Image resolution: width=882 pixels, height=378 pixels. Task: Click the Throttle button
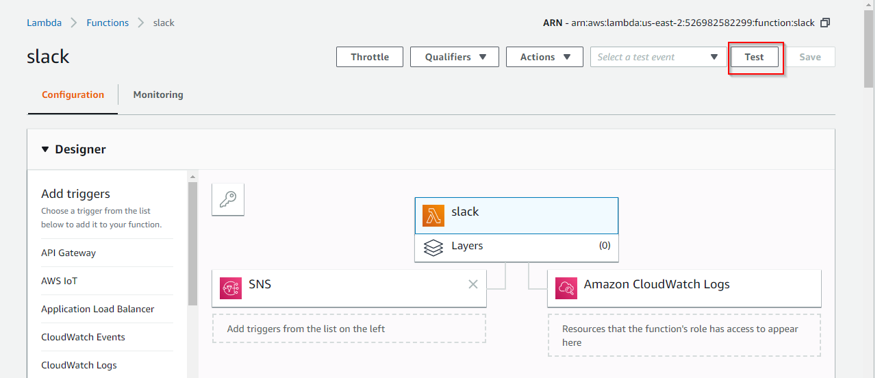click(x=370, y=57)
